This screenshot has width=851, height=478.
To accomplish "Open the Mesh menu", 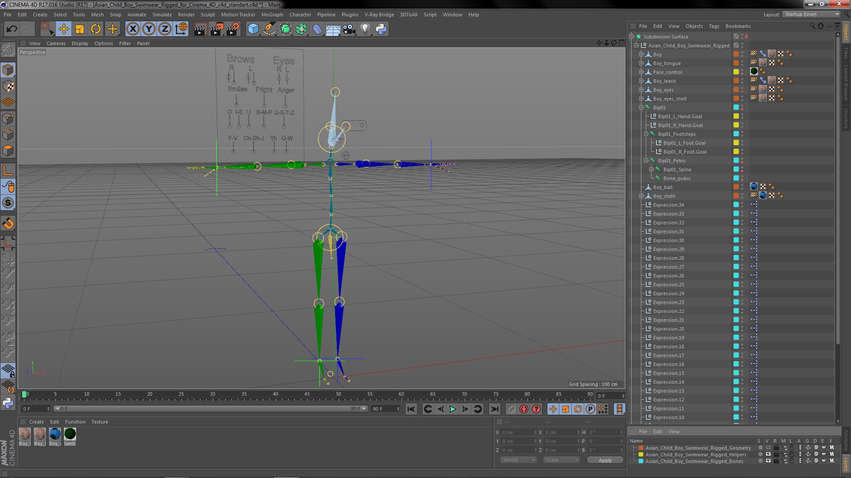I will click(x=97, y=15).
